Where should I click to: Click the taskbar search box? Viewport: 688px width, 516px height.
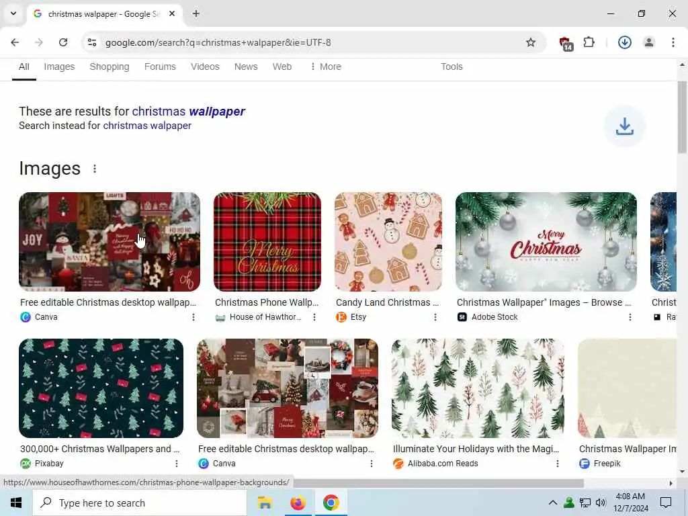click(140, 503)
